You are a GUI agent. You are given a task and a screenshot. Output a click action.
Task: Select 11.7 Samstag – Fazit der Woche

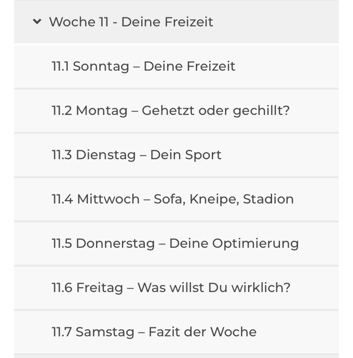[176, 332]
